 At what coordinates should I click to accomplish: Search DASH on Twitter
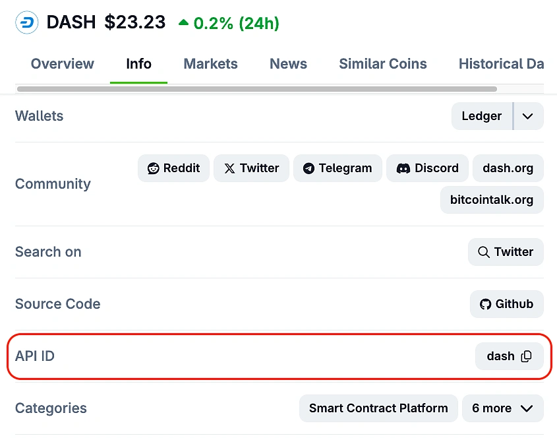(x=506, y=252)
